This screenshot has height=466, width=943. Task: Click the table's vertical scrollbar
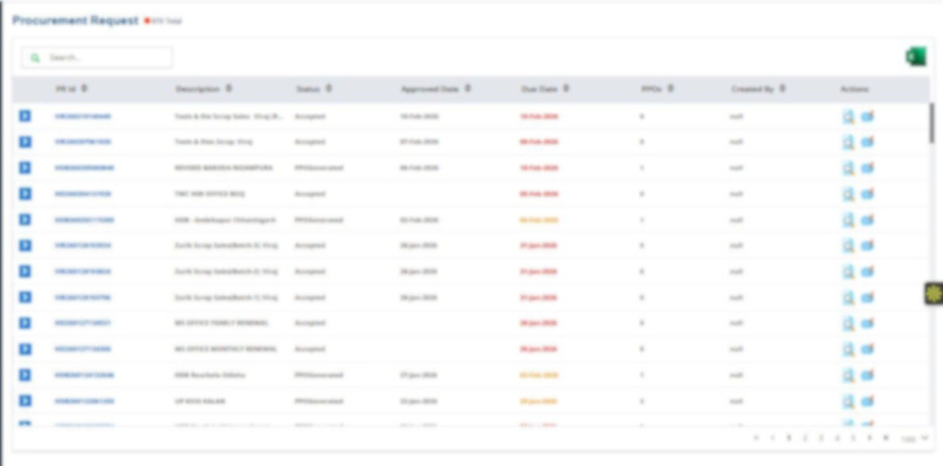(932, 123)
